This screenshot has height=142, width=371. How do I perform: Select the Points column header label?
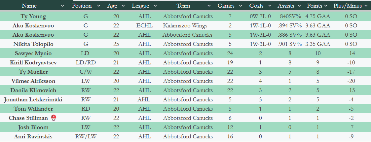pos(315,6)
